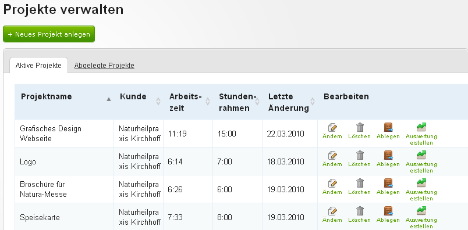The image size is (468, 230).
Task: Sort the Arbeitszeit column
Action: (x=208, y=102)
